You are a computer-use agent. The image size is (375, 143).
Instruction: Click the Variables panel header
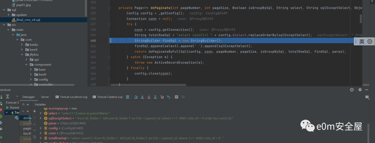(40, 104)
